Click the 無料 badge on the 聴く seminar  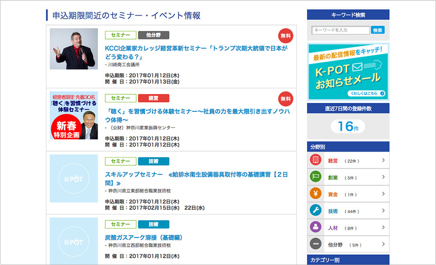point(285,99)
